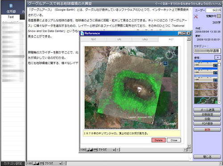Open the 住所録 address book icon
This screenshot has height=166, width=223.
11,6
